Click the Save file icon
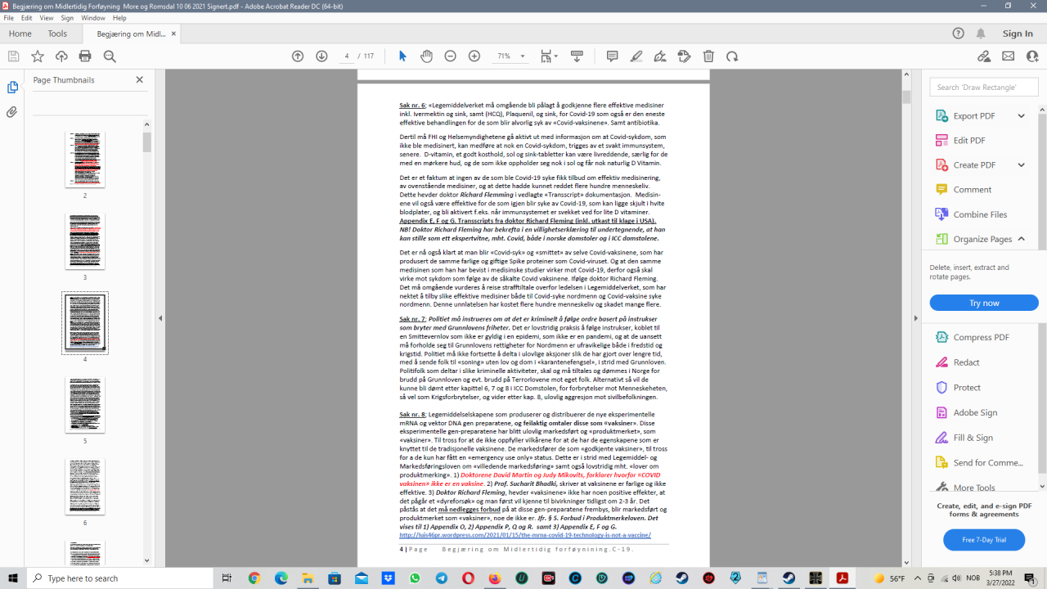This screenshot has height=589, width=1047. tap(13, 56)
